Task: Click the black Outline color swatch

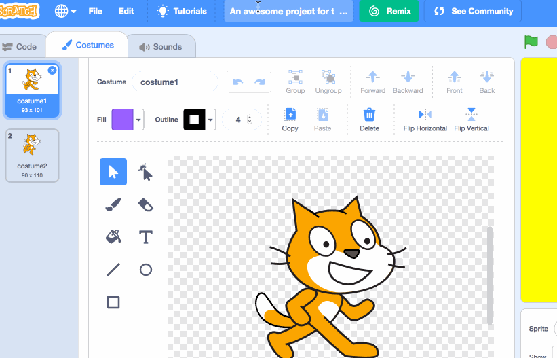Action: coord(194,120)
